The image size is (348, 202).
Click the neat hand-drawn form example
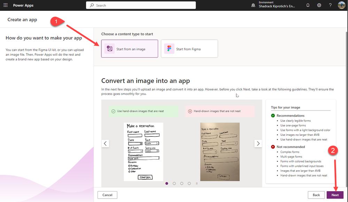tap(144, 152)
